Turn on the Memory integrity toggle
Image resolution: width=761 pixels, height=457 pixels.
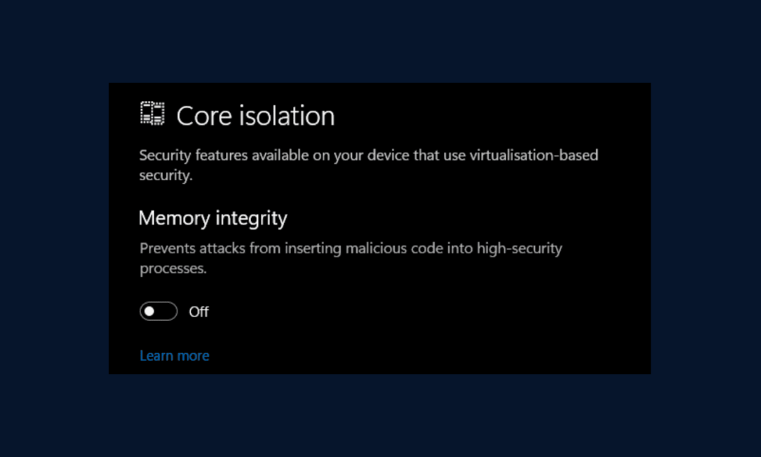(x=158, y=312)
